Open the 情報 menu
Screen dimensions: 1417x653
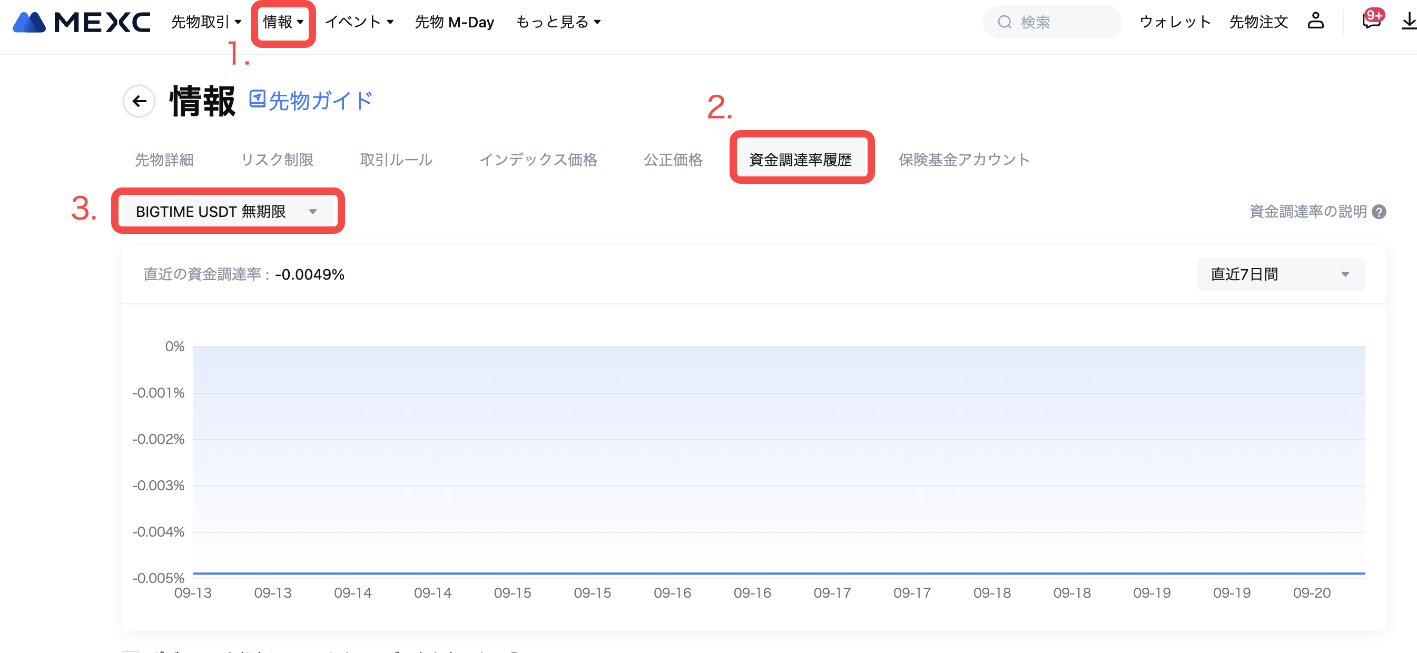coord(283,22)
